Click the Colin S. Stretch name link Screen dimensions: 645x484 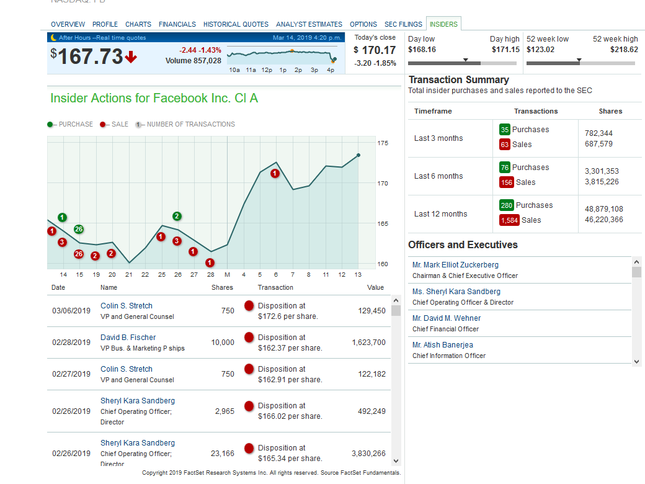127,306
